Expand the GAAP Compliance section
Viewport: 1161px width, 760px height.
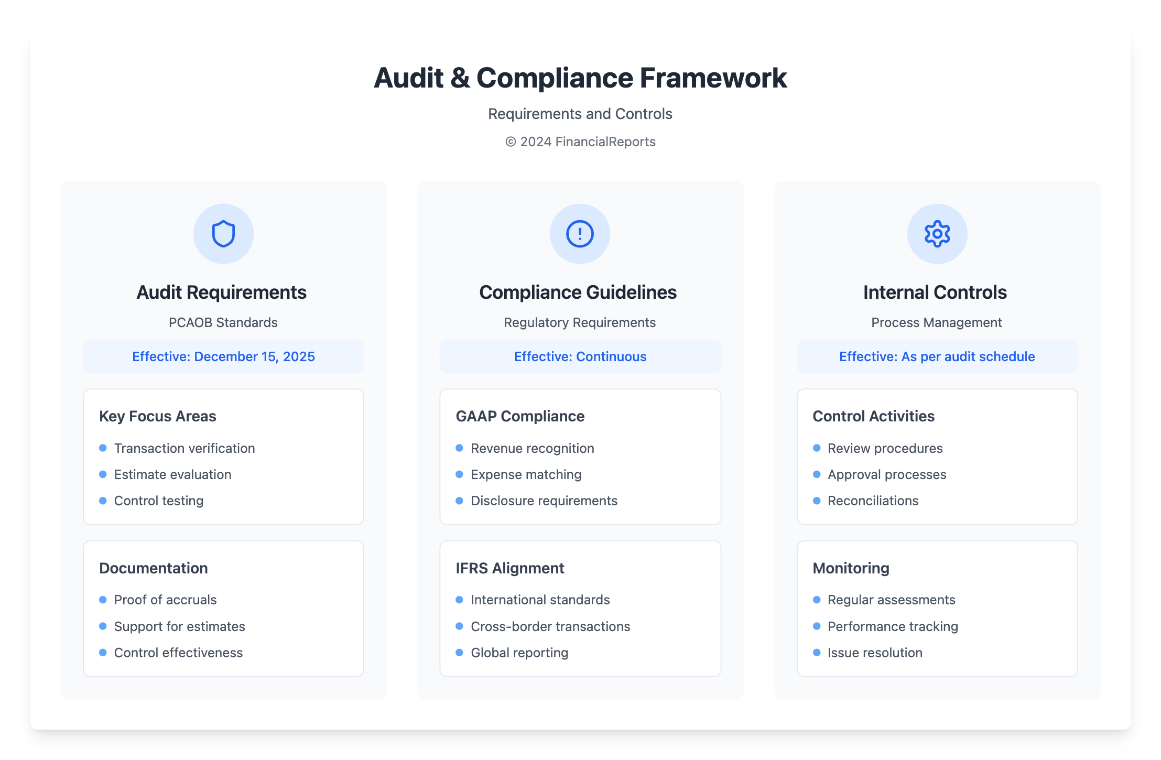tap(520, 416)
